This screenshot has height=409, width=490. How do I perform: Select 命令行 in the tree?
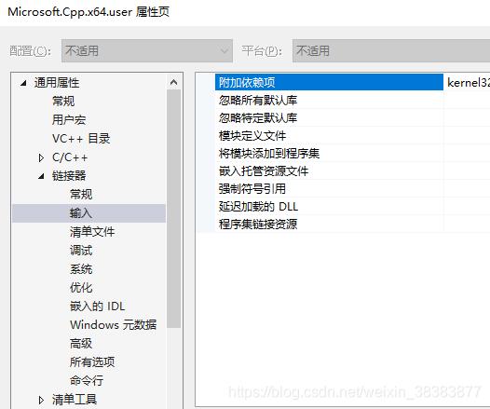tap(87, 381)
